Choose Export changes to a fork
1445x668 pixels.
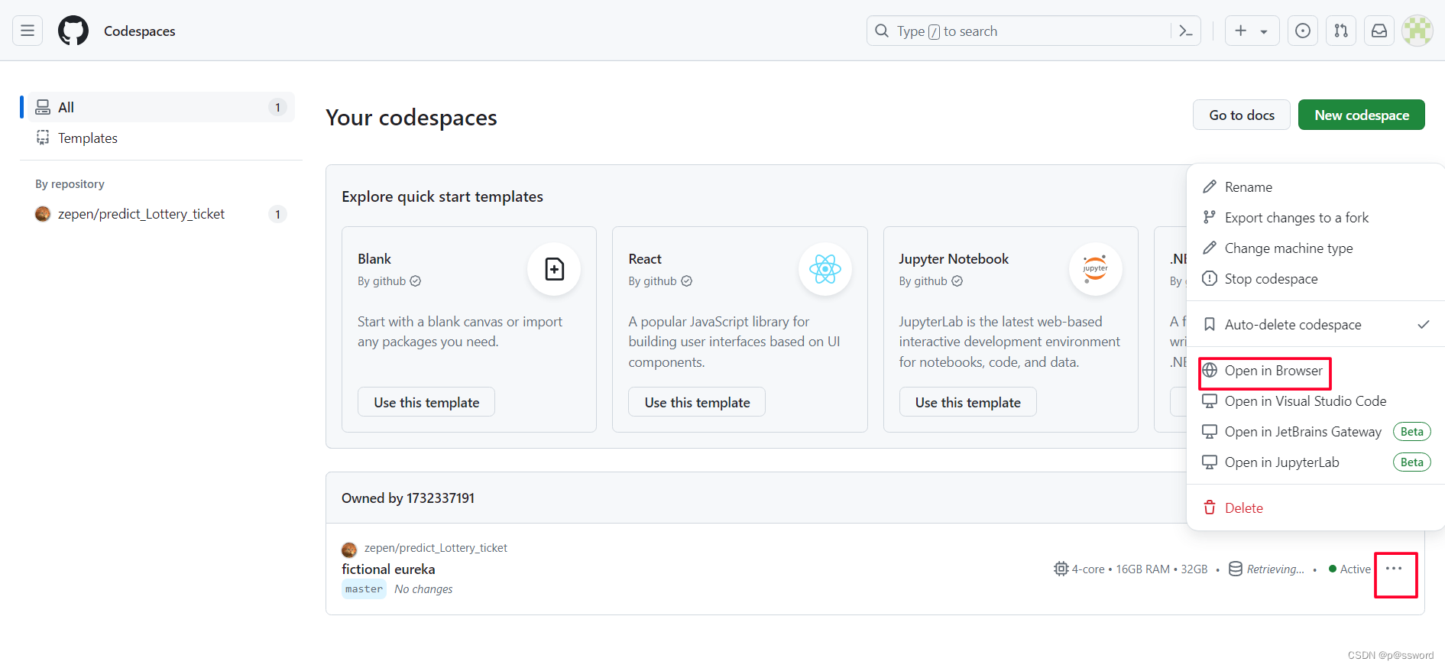click(x=1316, y=218)
